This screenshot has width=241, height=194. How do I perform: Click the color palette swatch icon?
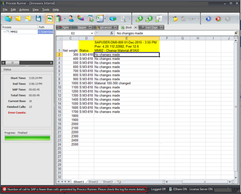(80, 18)
